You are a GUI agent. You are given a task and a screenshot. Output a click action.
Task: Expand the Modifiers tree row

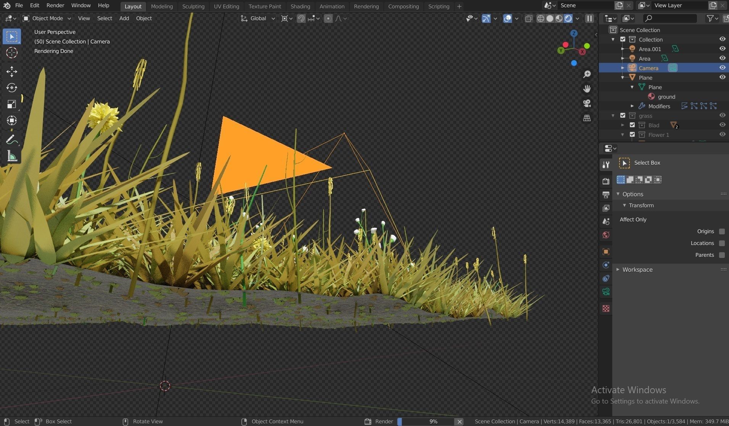pyautogui.click(x=632, y=106)
